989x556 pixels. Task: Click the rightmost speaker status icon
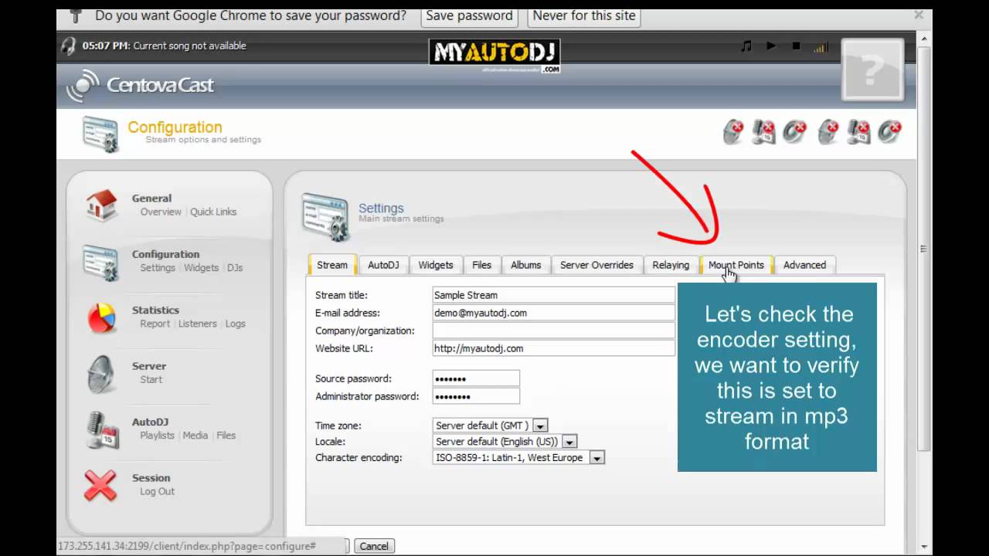890,132
